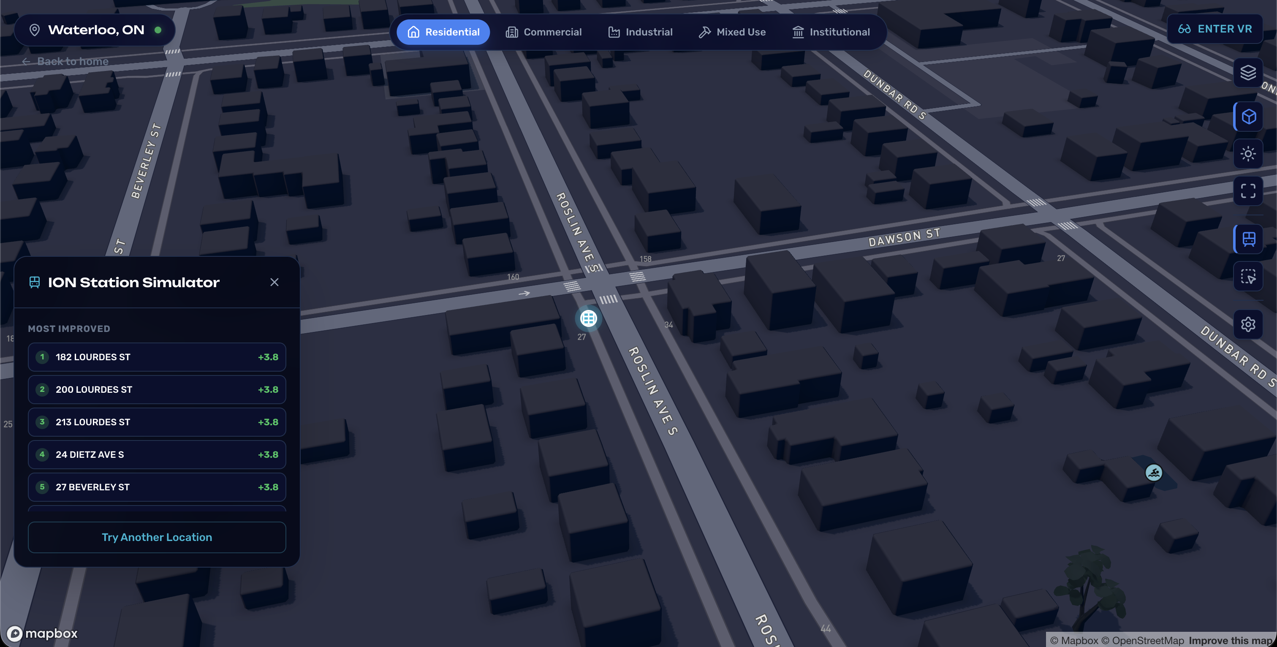This screenshot has height=647, width=1277.
Task: Click the Mapbox logo
Action: 43,633
